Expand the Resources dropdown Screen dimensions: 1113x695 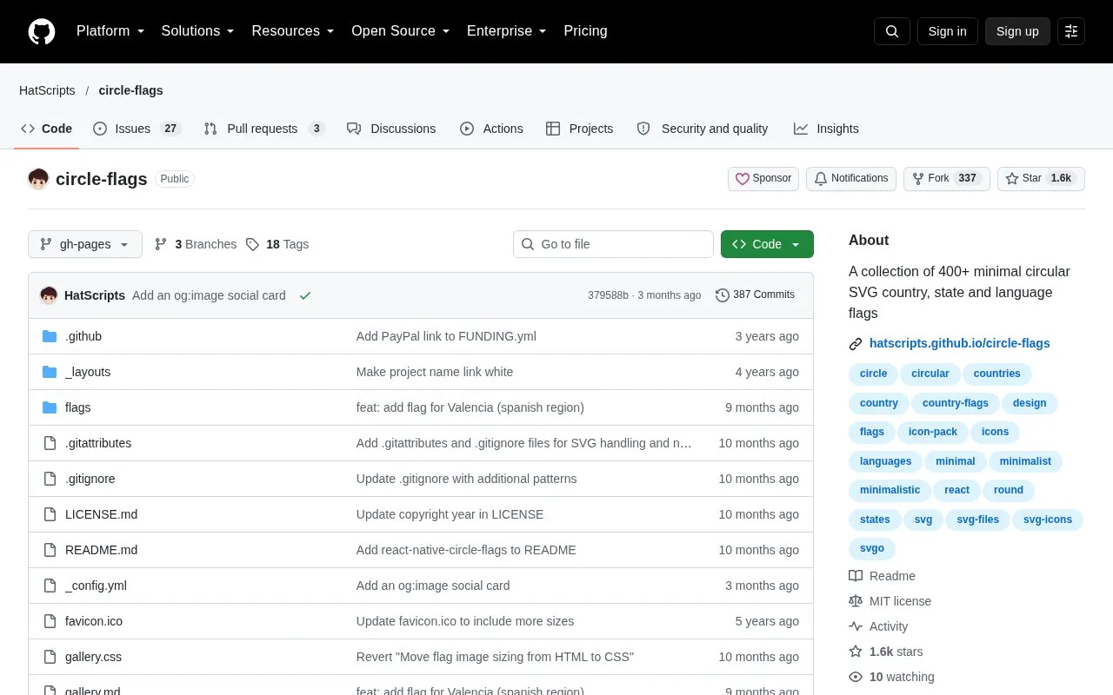[293, 31]
